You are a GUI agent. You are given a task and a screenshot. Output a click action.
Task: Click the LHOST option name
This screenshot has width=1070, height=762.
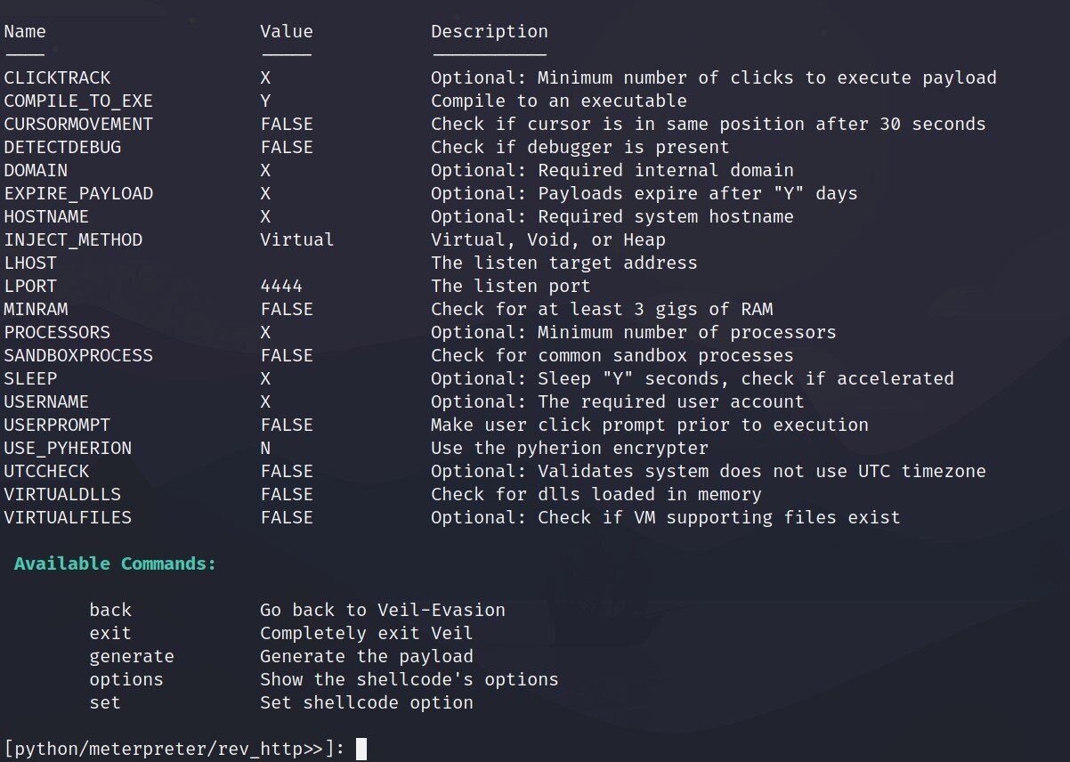pyautogui.click(x=30, y=263)
